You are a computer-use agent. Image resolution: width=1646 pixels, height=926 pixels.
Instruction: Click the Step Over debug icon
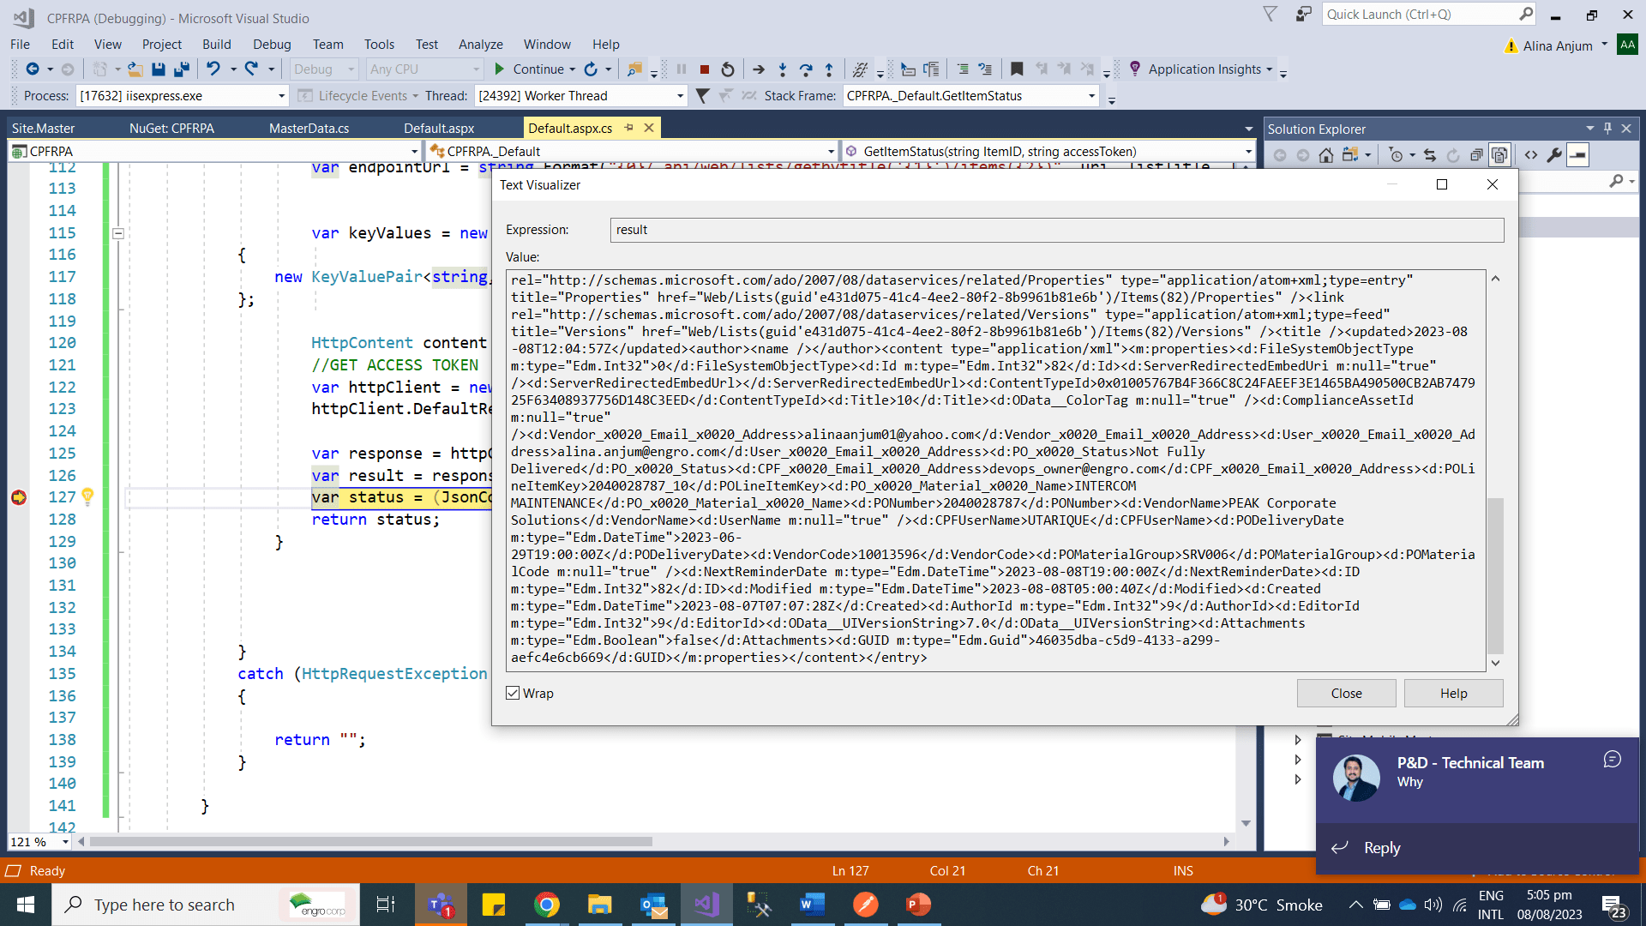806,69
